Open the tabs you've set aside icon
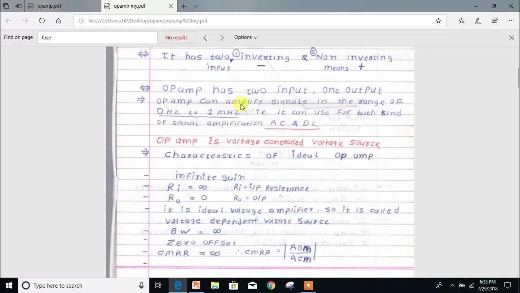This screenshot has height=293, width=520. pyautogui.click(x=6, y=6)
